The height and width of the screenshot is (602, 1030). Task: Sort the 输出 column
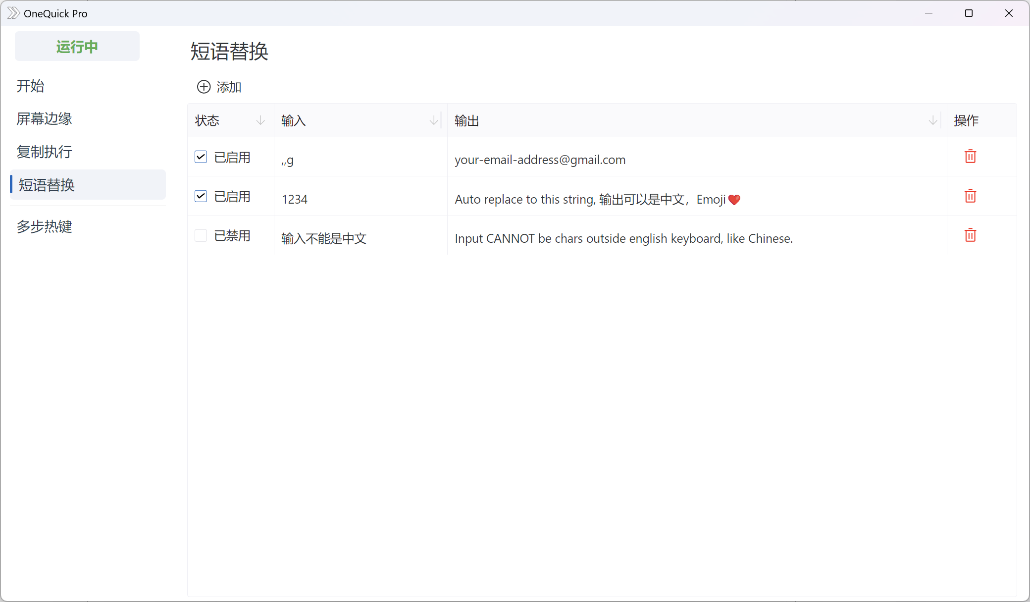click(933, 120)
